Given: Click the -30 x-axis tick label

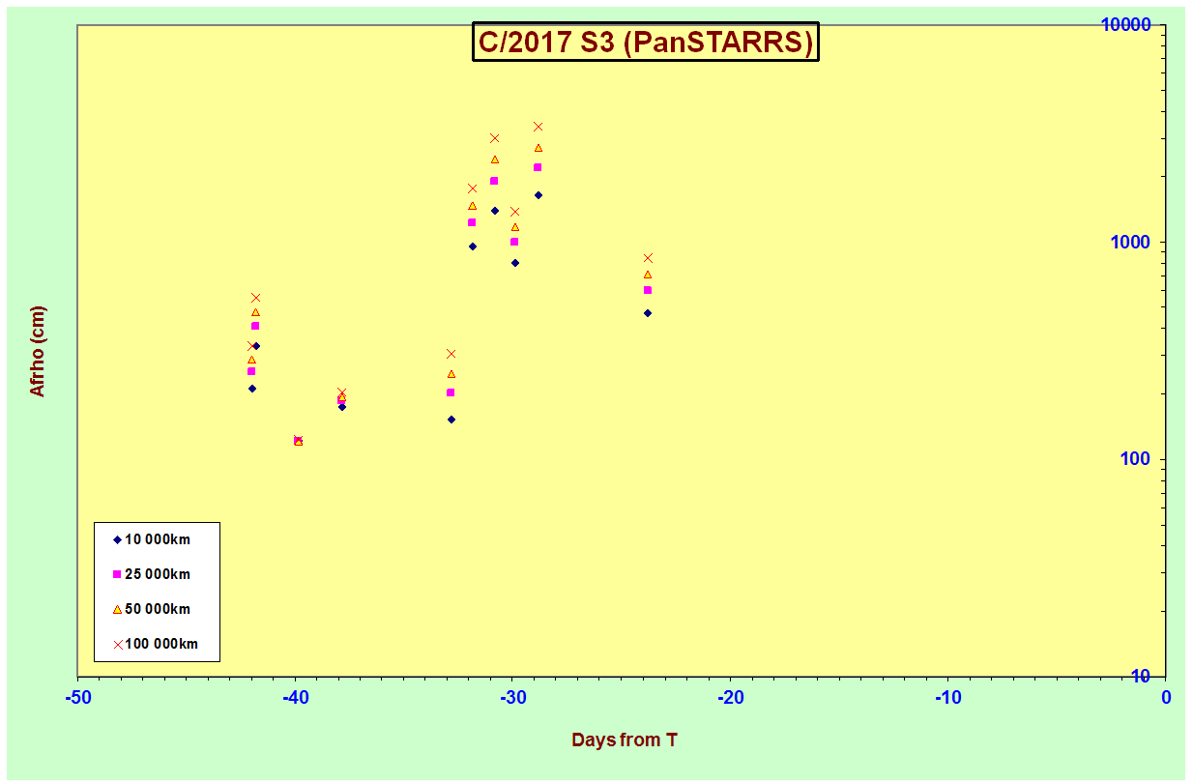Looking at the screenshot, I should click(x=513, y=698).
